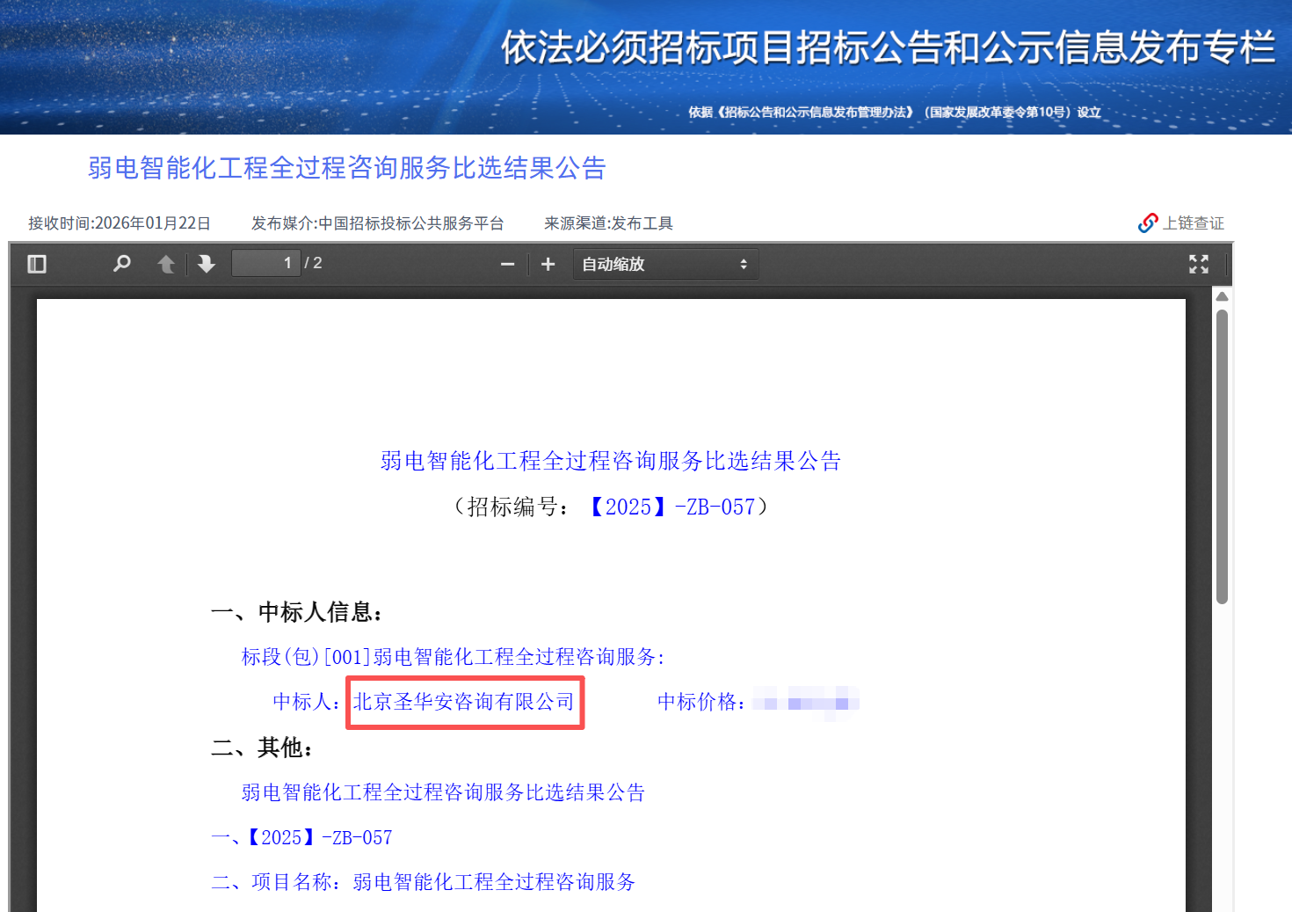1292x912 pixels.
Task: Click the page number input field
Action: coord(265,262)
